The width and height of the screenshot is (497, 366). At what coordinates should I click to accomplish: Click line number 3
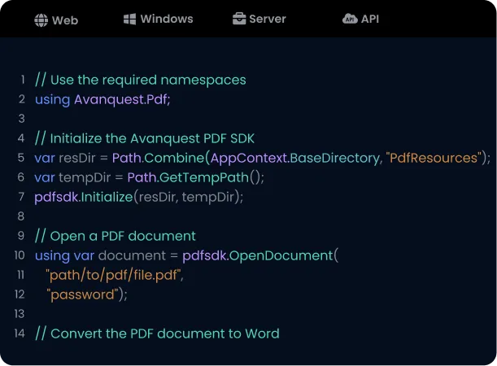(x=21, y=119)
